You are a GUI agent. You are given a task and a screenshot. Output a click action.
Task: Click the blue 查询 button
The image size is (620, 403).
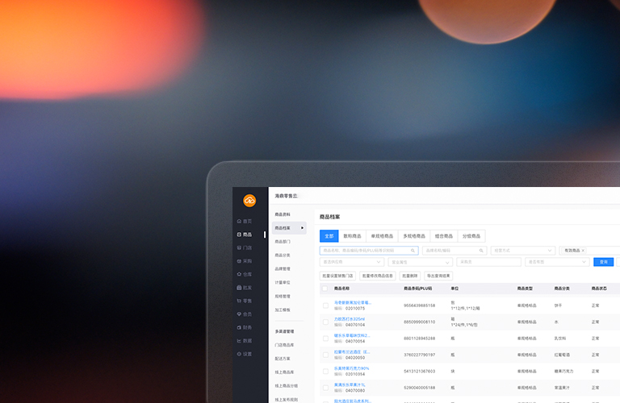tap(603, 262)
